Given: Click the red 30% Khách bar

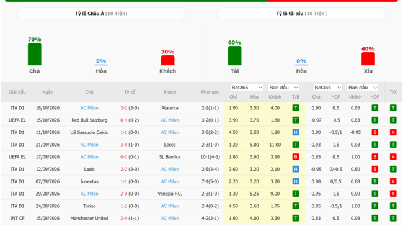Looking at the screenshot, I should coord(167,60).
